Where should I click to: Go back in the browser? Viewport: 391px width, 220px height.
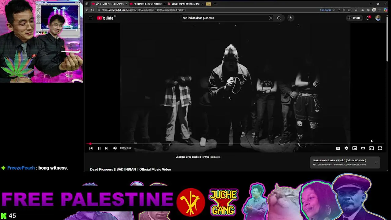point(87,10)
